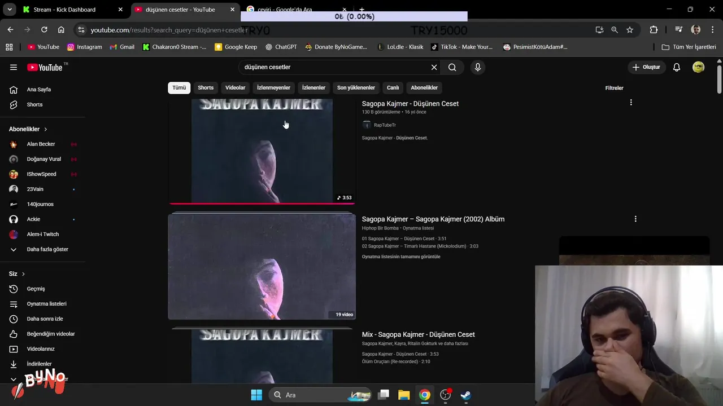Click the YouTube logo
This screenshot has height=406, width=723.
pos(45,67)
